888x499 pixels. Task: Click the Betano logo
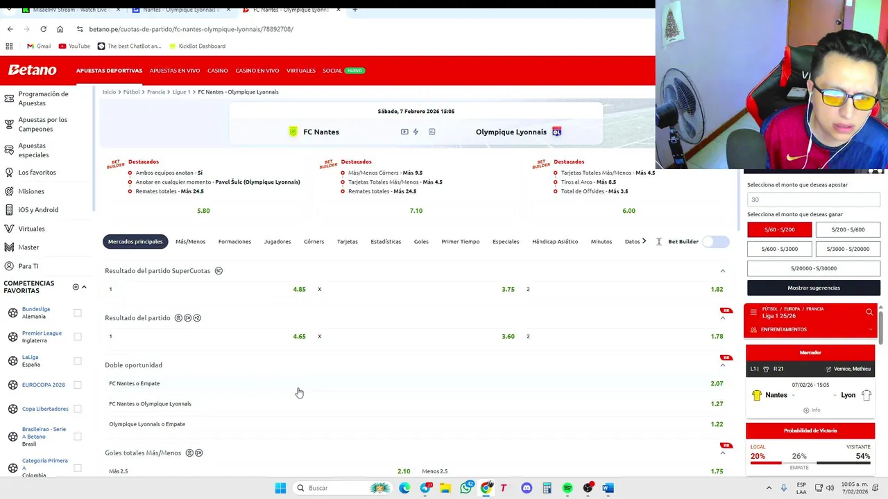[x=32, y=70]
